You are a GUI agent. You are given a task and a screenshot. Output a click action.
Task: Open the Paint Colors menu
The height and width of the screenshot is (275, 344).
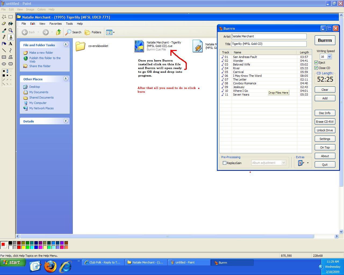pos(41,9)
